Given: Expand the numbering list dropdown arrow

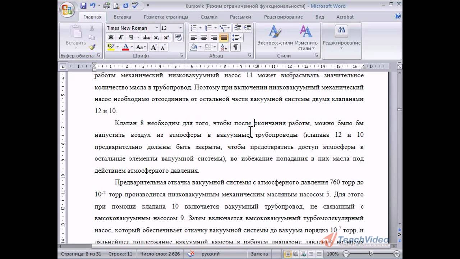Looking at the screenshot, I should (215, 28).
